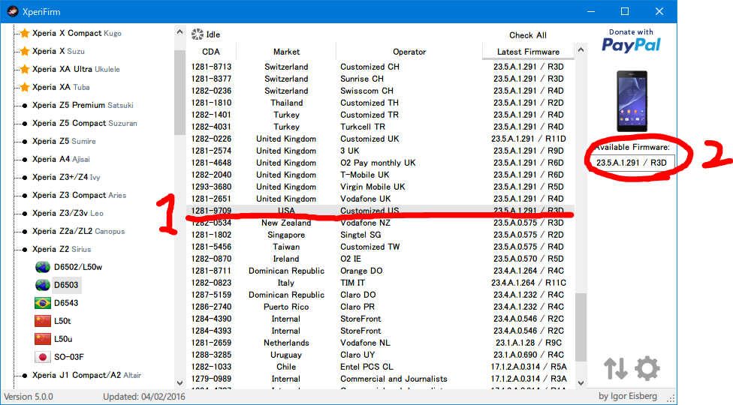Screen dimensions: 733x405
Task: Select the Swisscom CH firmware row
Action: [380, 91]
